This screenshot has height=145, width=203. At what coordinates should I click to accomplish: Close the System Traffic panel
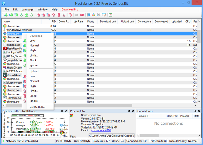(66, 111)
